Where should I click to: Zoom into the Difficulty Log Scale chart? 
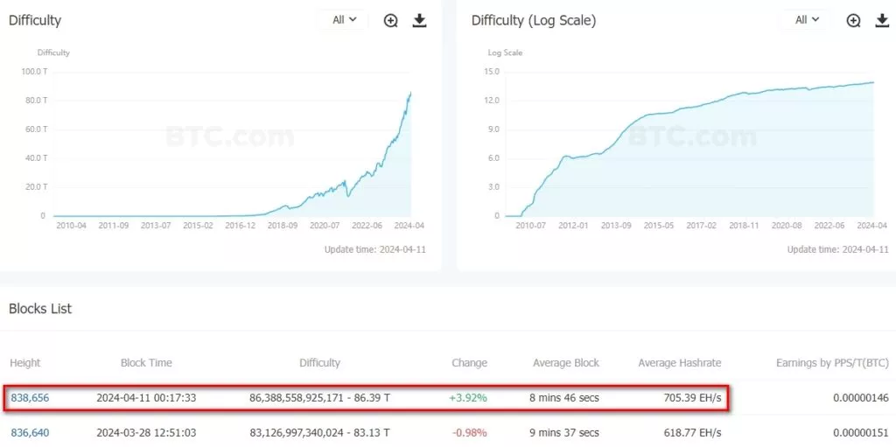(x=853, y=21)
